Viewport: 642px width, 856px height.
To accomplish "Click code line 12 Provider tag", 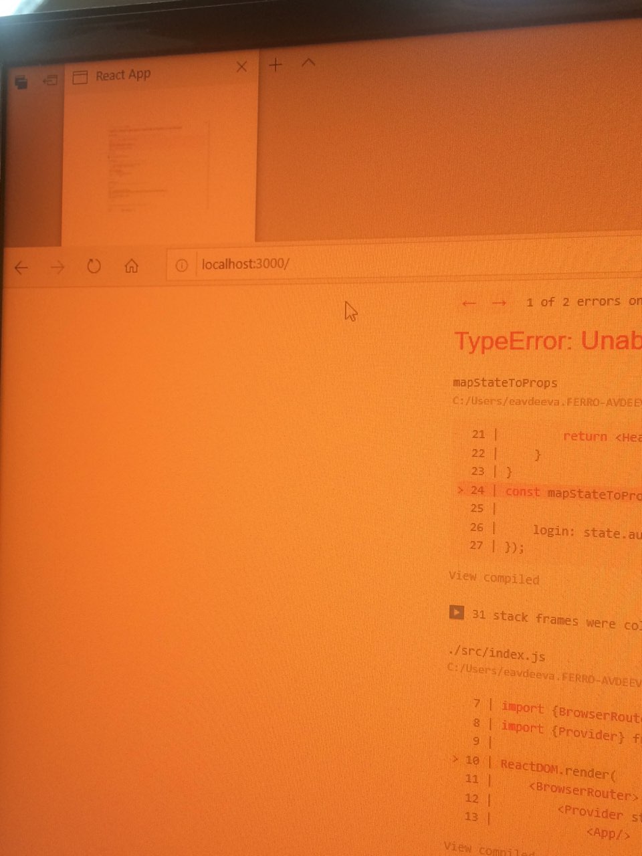I will click(552, 807).
